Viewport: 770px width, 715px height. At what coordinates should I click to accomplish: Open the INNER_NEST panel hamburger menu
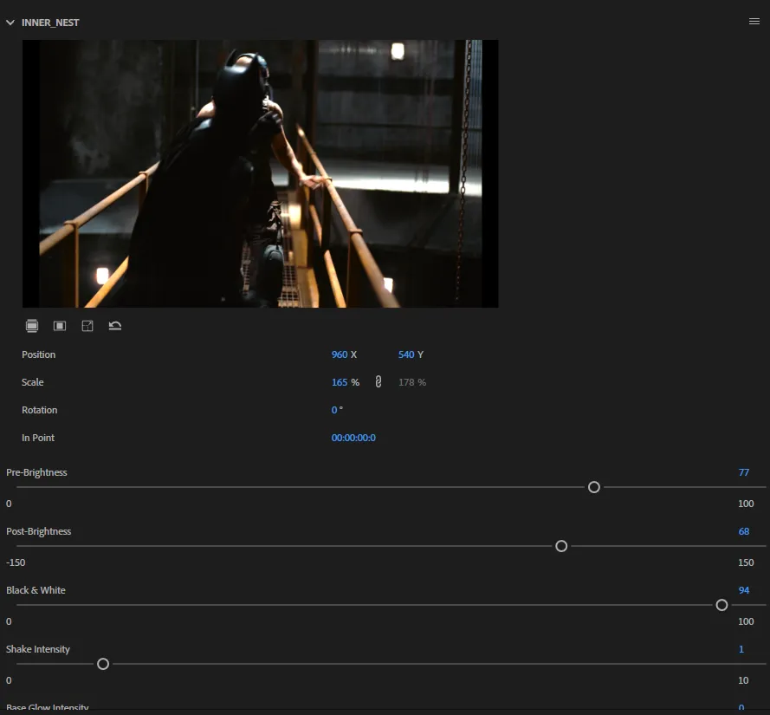754,22
